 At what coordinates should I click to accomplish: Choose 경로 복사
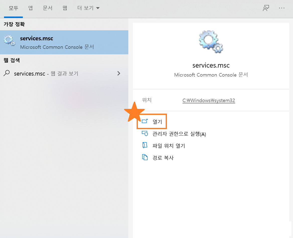[x=163, y=158]
